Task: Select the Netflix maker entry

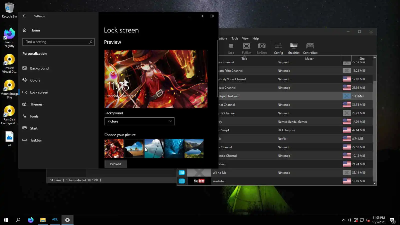Action: [282, 139]
